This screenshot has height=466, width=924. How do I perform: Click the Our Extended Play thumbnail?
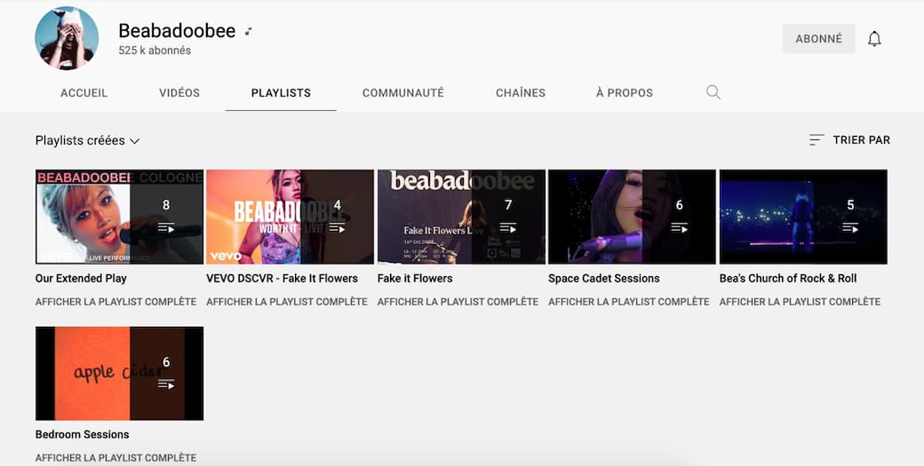[x=120, y=217]
